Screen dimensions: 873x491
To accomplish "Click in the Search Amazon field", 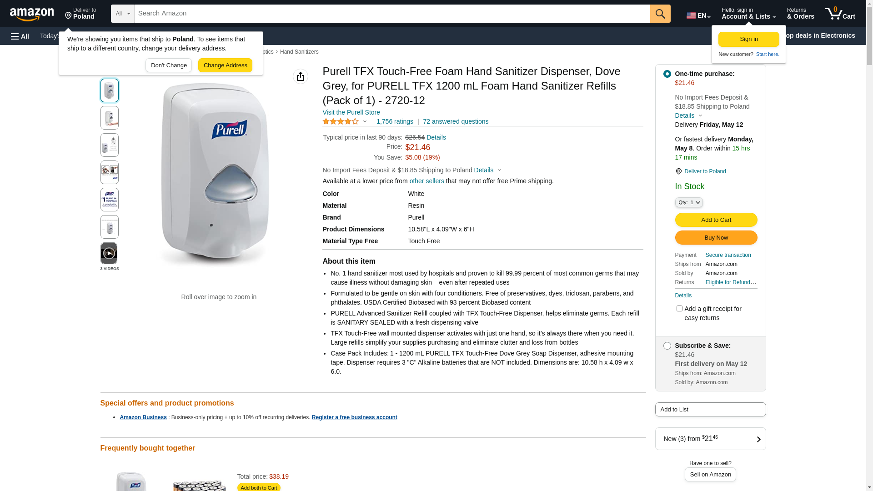I will pos(392,14).
